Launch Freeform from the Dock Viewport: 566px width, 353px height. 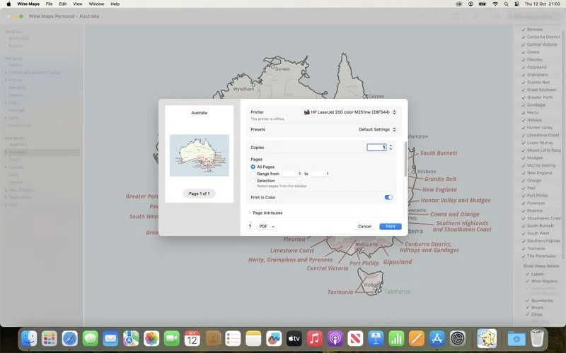click(x=274, y=339)
